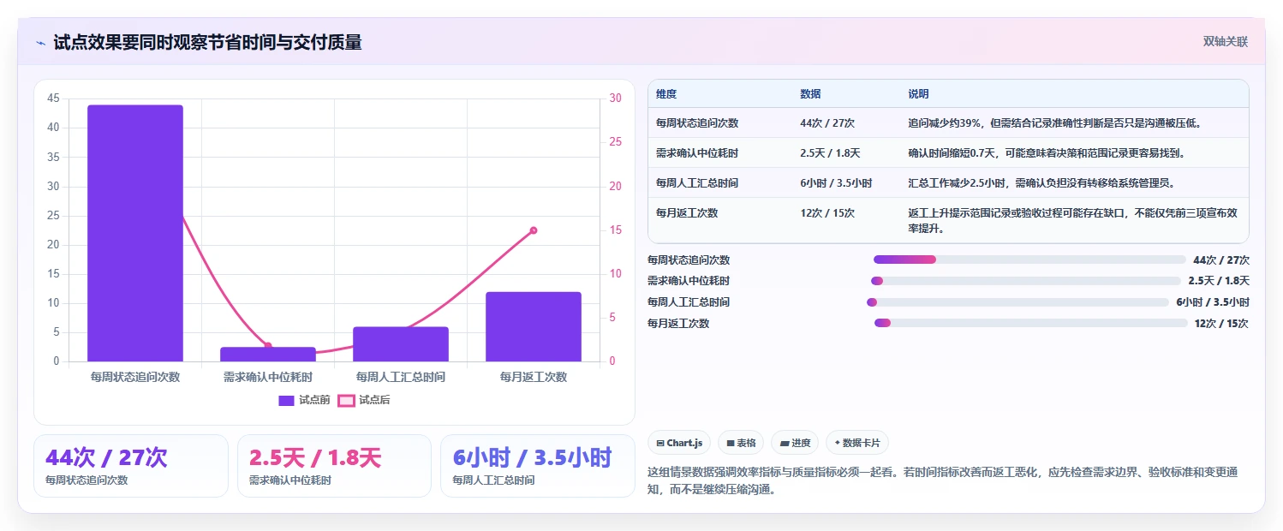Click x-axis label 每周状态追问次数
The height and width of the screenshot is (531, 1283).
click(135, 377)
